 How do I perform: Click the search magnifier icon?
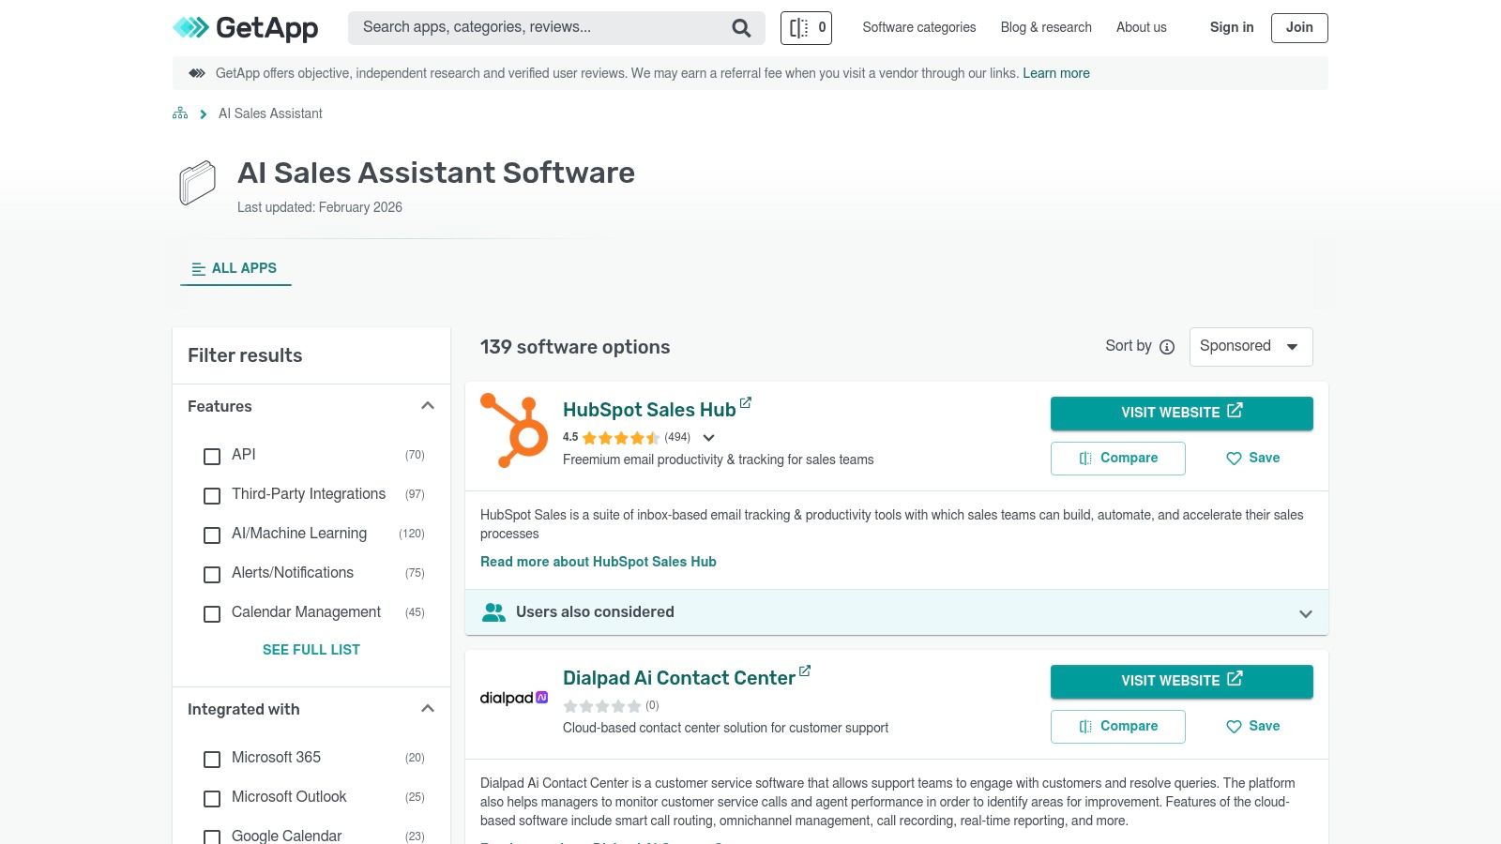click(741, 28)
